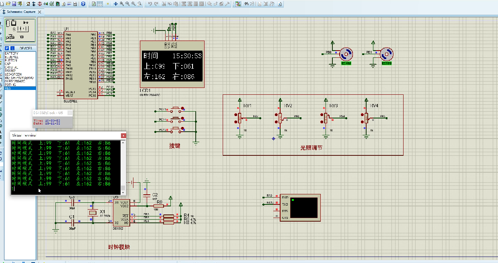Screen dimensions: 498x263
Task: Click the Virtual Terminal scrollbar down arrow
Action: click(x=123, y=192)
